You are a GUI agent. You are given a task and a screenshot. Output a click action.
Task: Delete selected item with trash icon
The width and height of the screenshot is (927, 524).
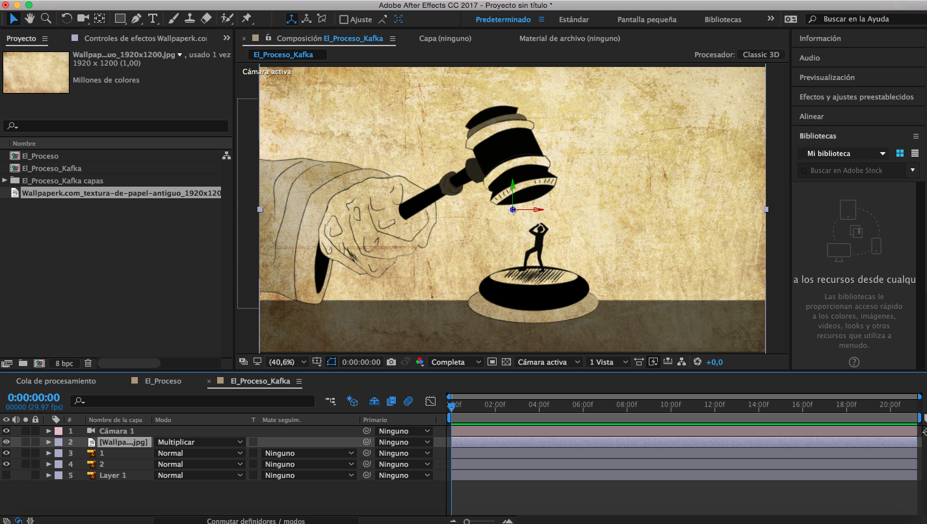tap(88, 363)
